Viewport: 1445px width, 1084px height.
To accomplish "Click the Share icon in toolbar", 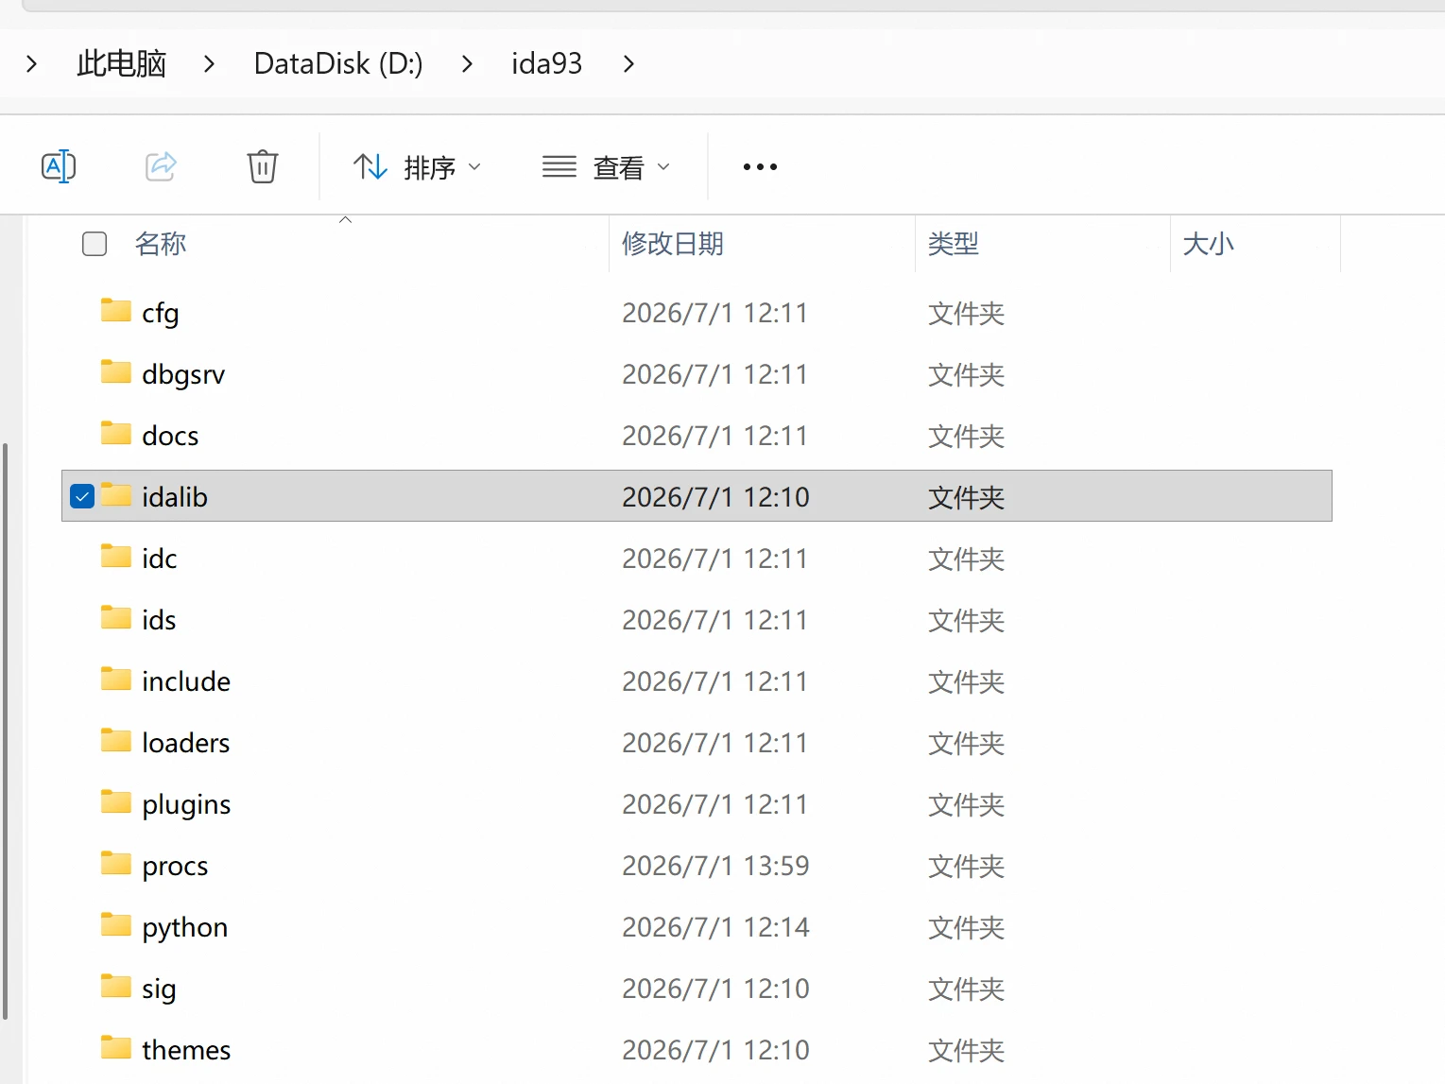I will 161,166.
